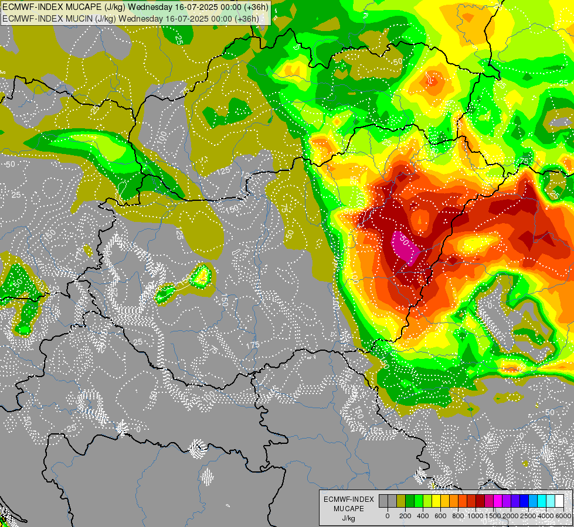Click the 6000 legend scale value

point(563,516)
